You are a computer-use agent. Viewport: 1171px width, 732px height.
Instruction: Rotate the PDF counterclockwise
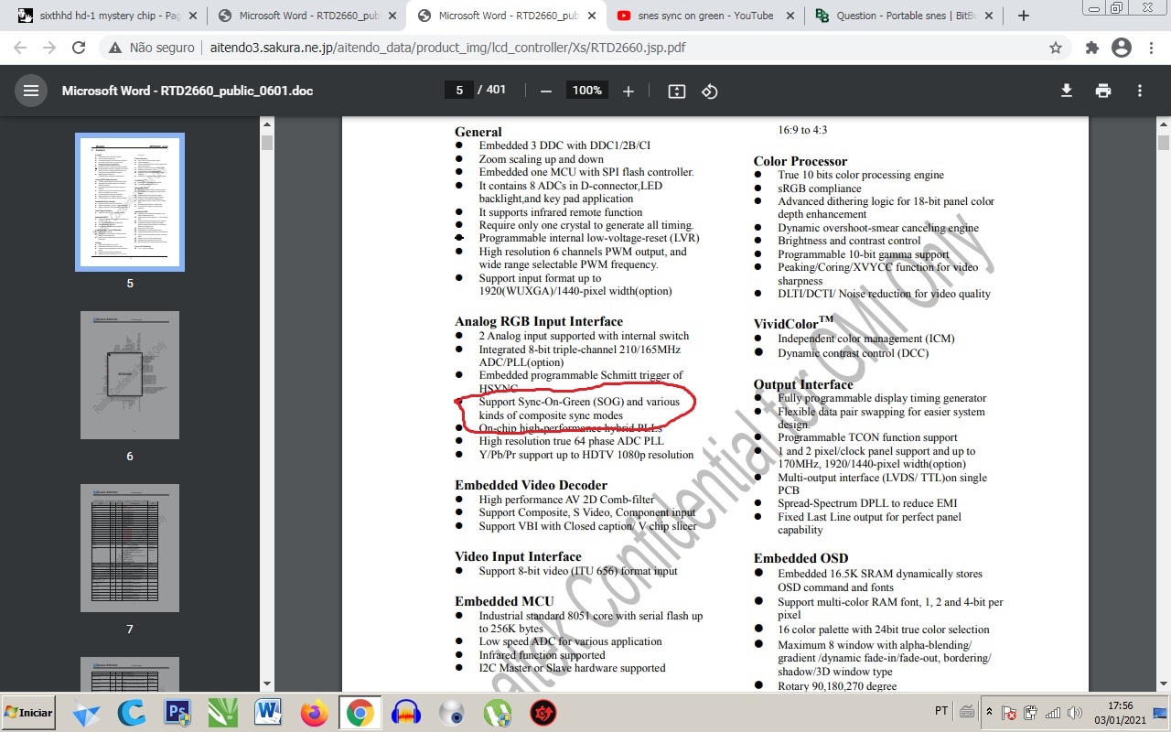pos(710,91)
